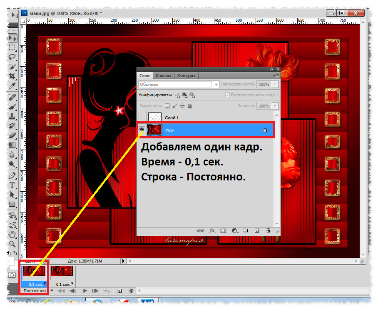Show the Слой 1 layer visibility
Image resolution: width=378 pixels, height=310 pixels.
pyautogui.click(x=142, y=117)
